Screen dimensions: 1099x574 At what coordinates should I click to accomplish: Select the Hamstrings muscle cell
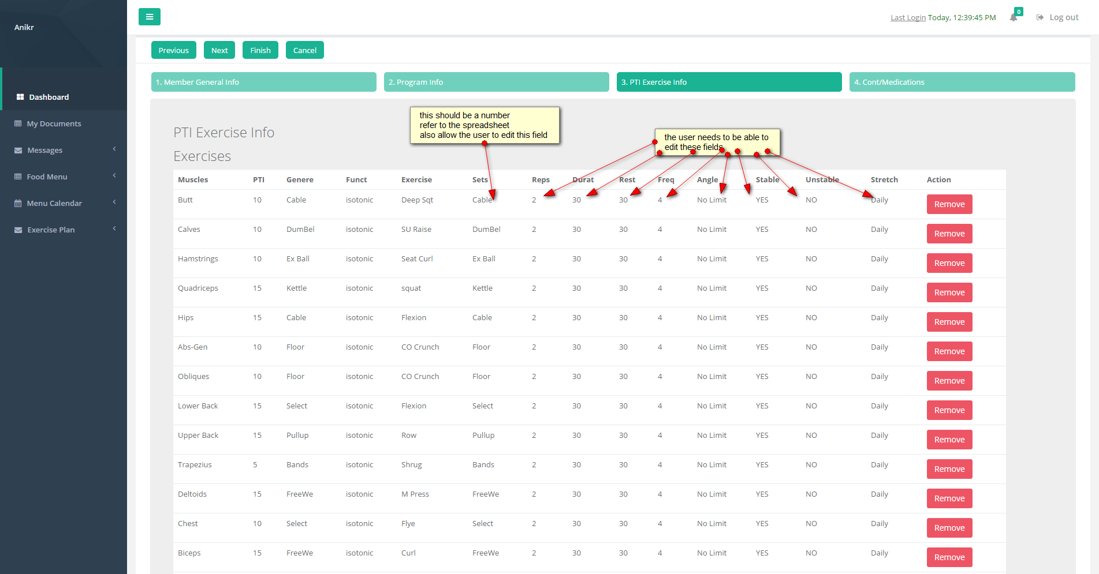tap(198, 258)
